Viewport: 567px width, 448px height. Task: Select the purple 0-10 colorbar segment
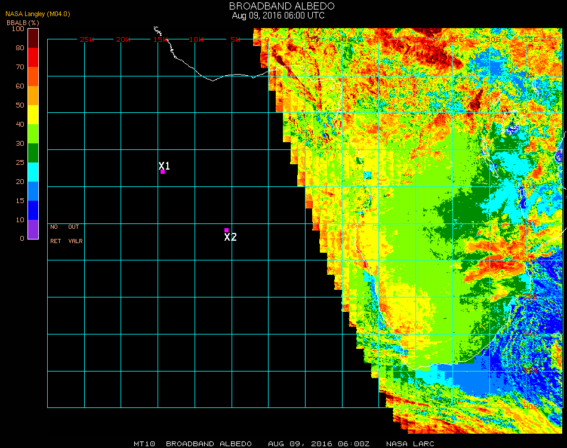coord(33,229)
